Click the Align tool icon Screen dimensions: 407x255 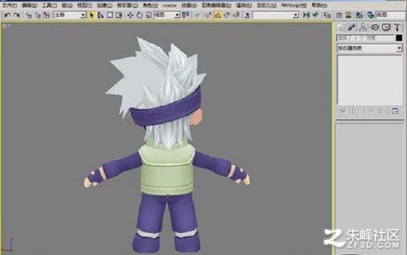tap(316, 15)
